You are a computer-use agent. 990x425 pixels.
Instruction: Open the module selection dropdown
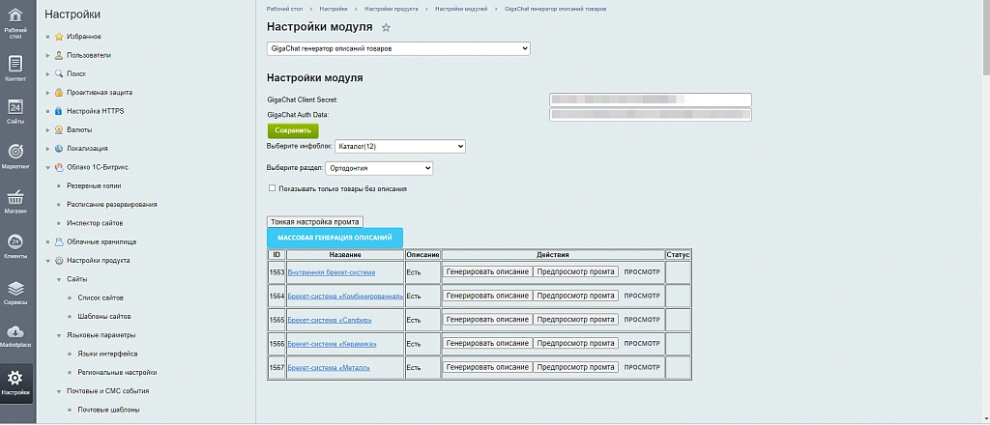pyautogui.click(x=398, y=48)
